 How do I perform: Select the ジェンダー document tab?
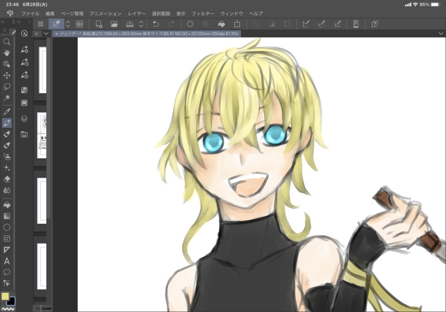click(x=147, y=34)
